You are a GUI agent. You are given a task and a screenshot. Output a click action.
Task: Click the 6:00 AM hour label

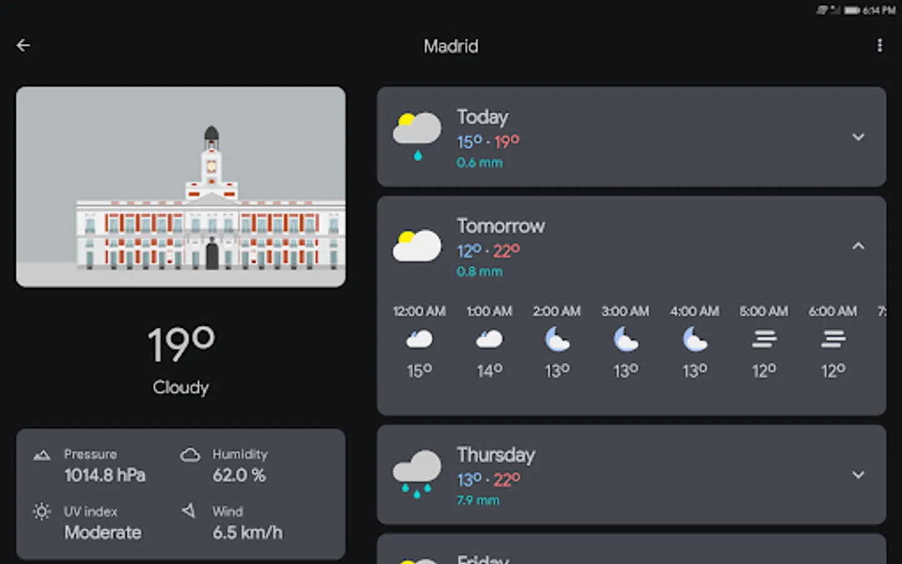833,311
